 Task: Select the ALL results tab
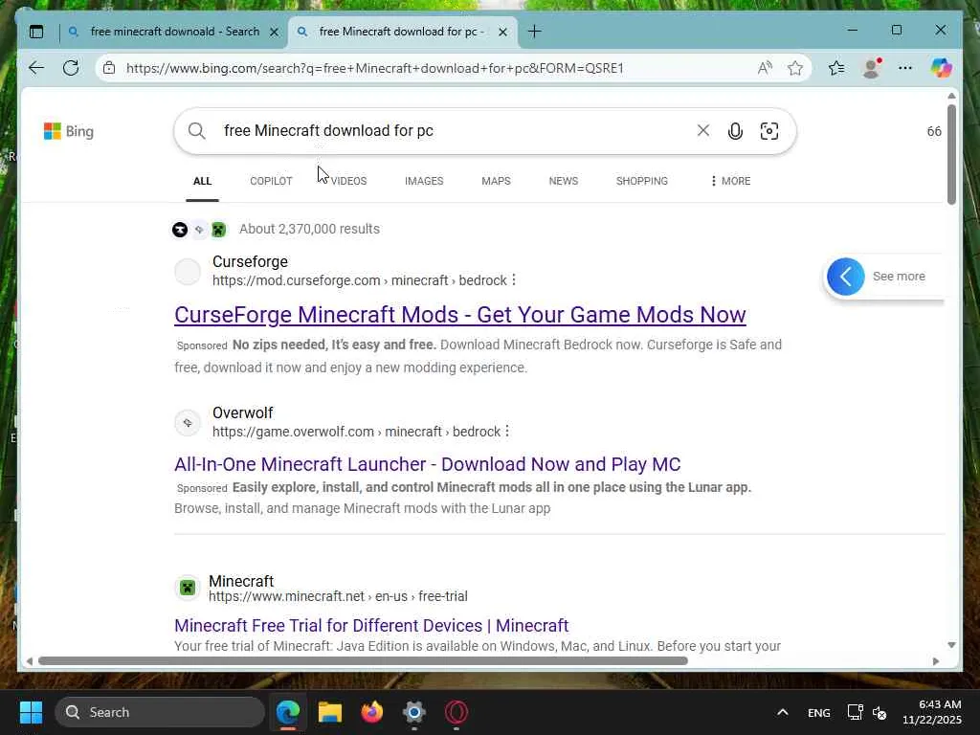tap(203, 181)
